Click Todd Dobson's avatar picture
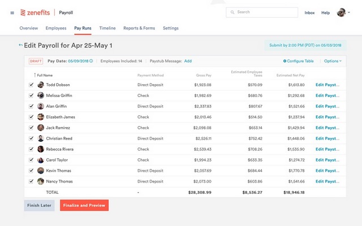This screenshot has height=226, width=362. tap(41, 85)
